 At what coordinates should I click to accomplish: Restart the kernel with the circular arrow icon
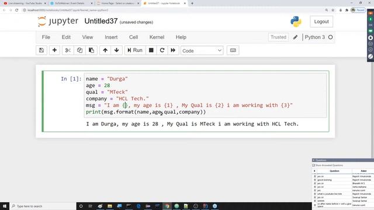tap(162, 50)
